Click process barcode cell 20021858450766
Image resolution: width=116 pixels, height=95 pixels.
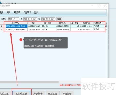(63, 26)
